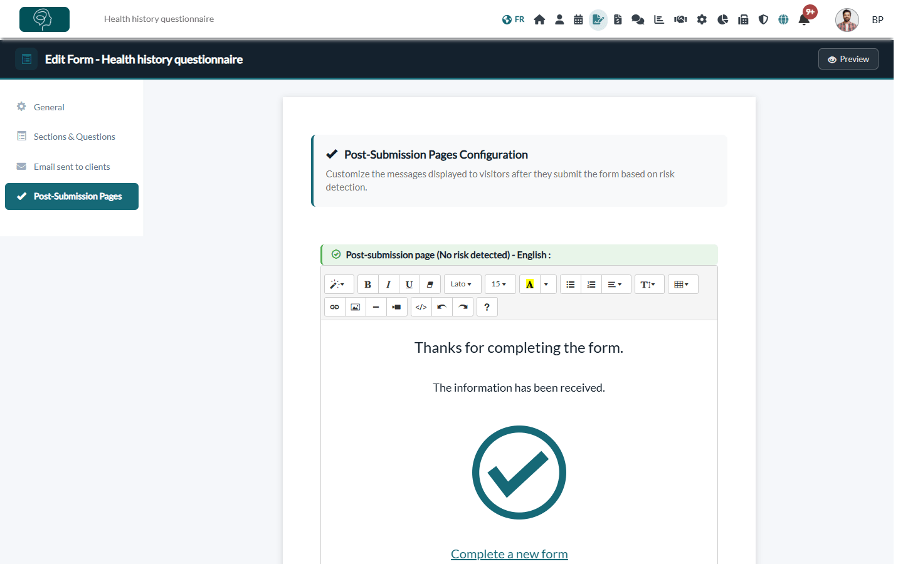
Task: Open the handshake icon in navbar
Action: point(680,19)
